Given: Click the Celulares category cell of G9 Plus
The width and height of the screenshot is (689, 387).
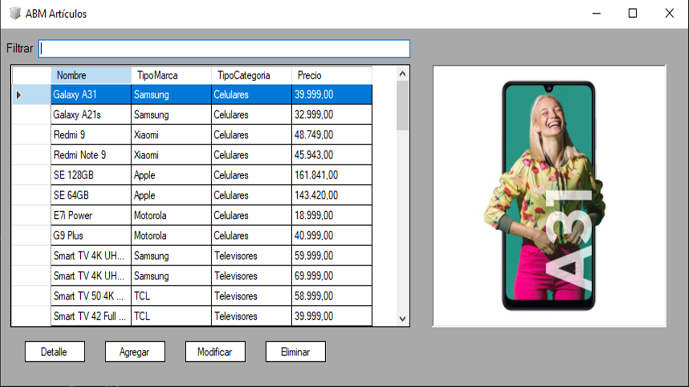Looking at the screenshot, I should [251, 235].
